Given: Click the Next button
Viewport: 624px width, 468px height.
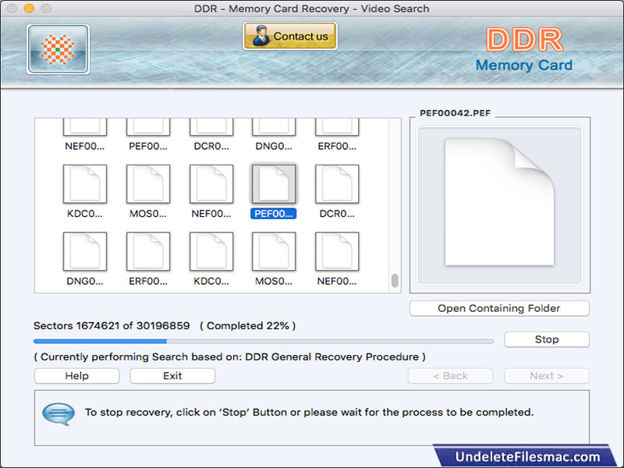Looking at the screenshot, I should coord(546,376).
